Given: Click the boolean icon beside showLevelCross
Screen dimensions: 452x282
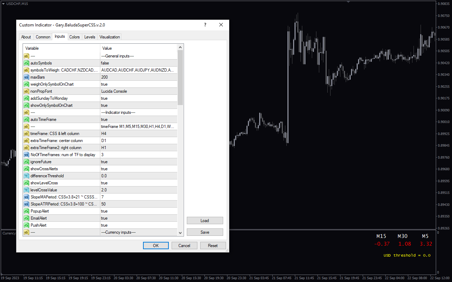Looking at the screenshot, I should 26,183.
